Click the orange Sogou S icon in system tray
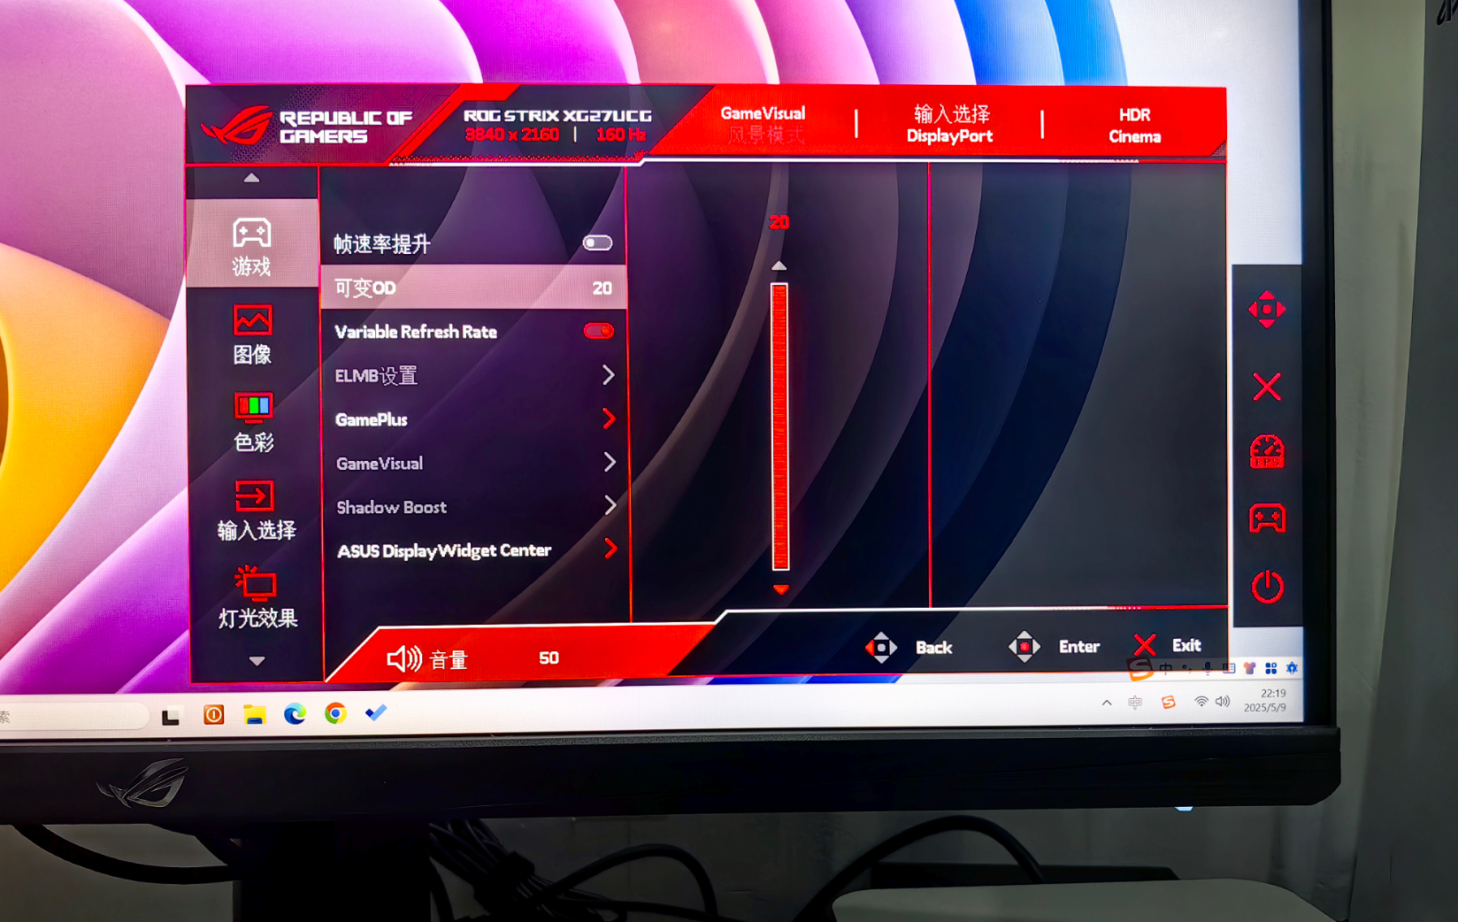 pos(1169,702)
